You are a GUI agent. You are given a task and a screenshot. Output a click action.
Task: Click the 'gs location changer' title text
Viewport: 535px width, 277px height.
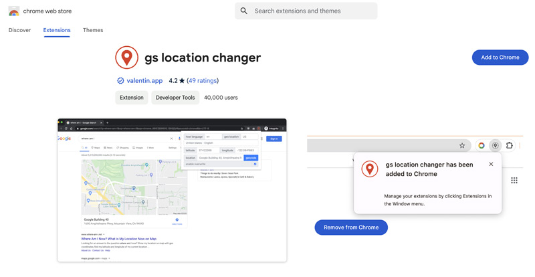[x=203, y=58]
